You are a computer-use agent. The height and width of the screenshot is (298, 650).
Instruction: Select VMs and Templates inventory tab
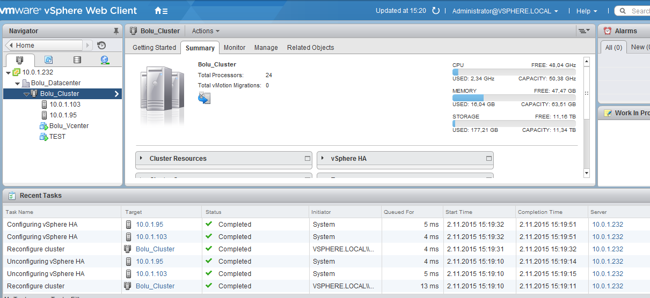click(x=48, y=60)
